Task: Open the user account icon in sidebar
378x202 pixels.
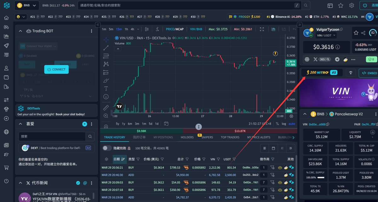Action: [x=6, y=68]
